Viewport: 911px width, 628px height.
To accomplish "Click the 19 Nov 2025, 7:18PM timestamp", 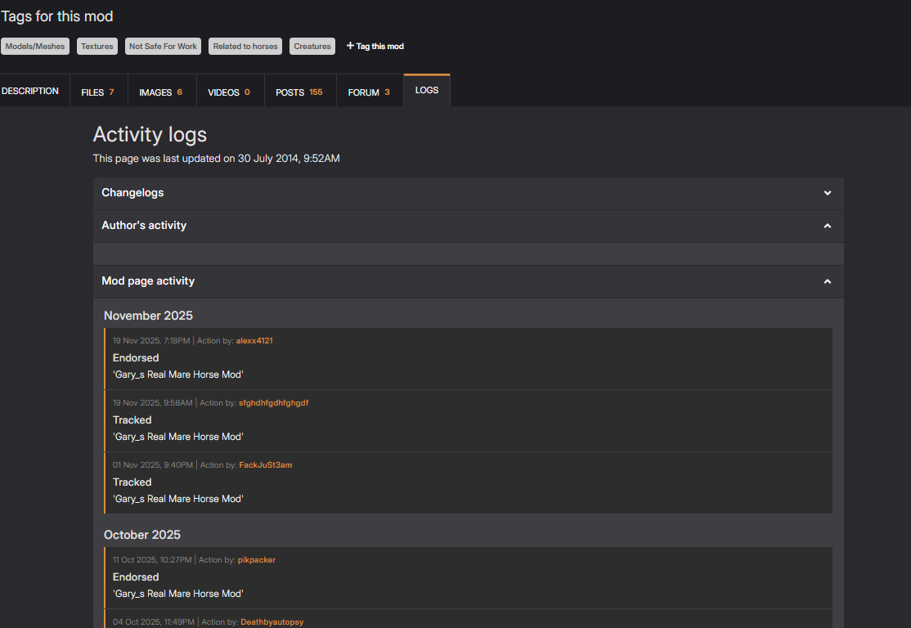I will click(x=151, y=340).
